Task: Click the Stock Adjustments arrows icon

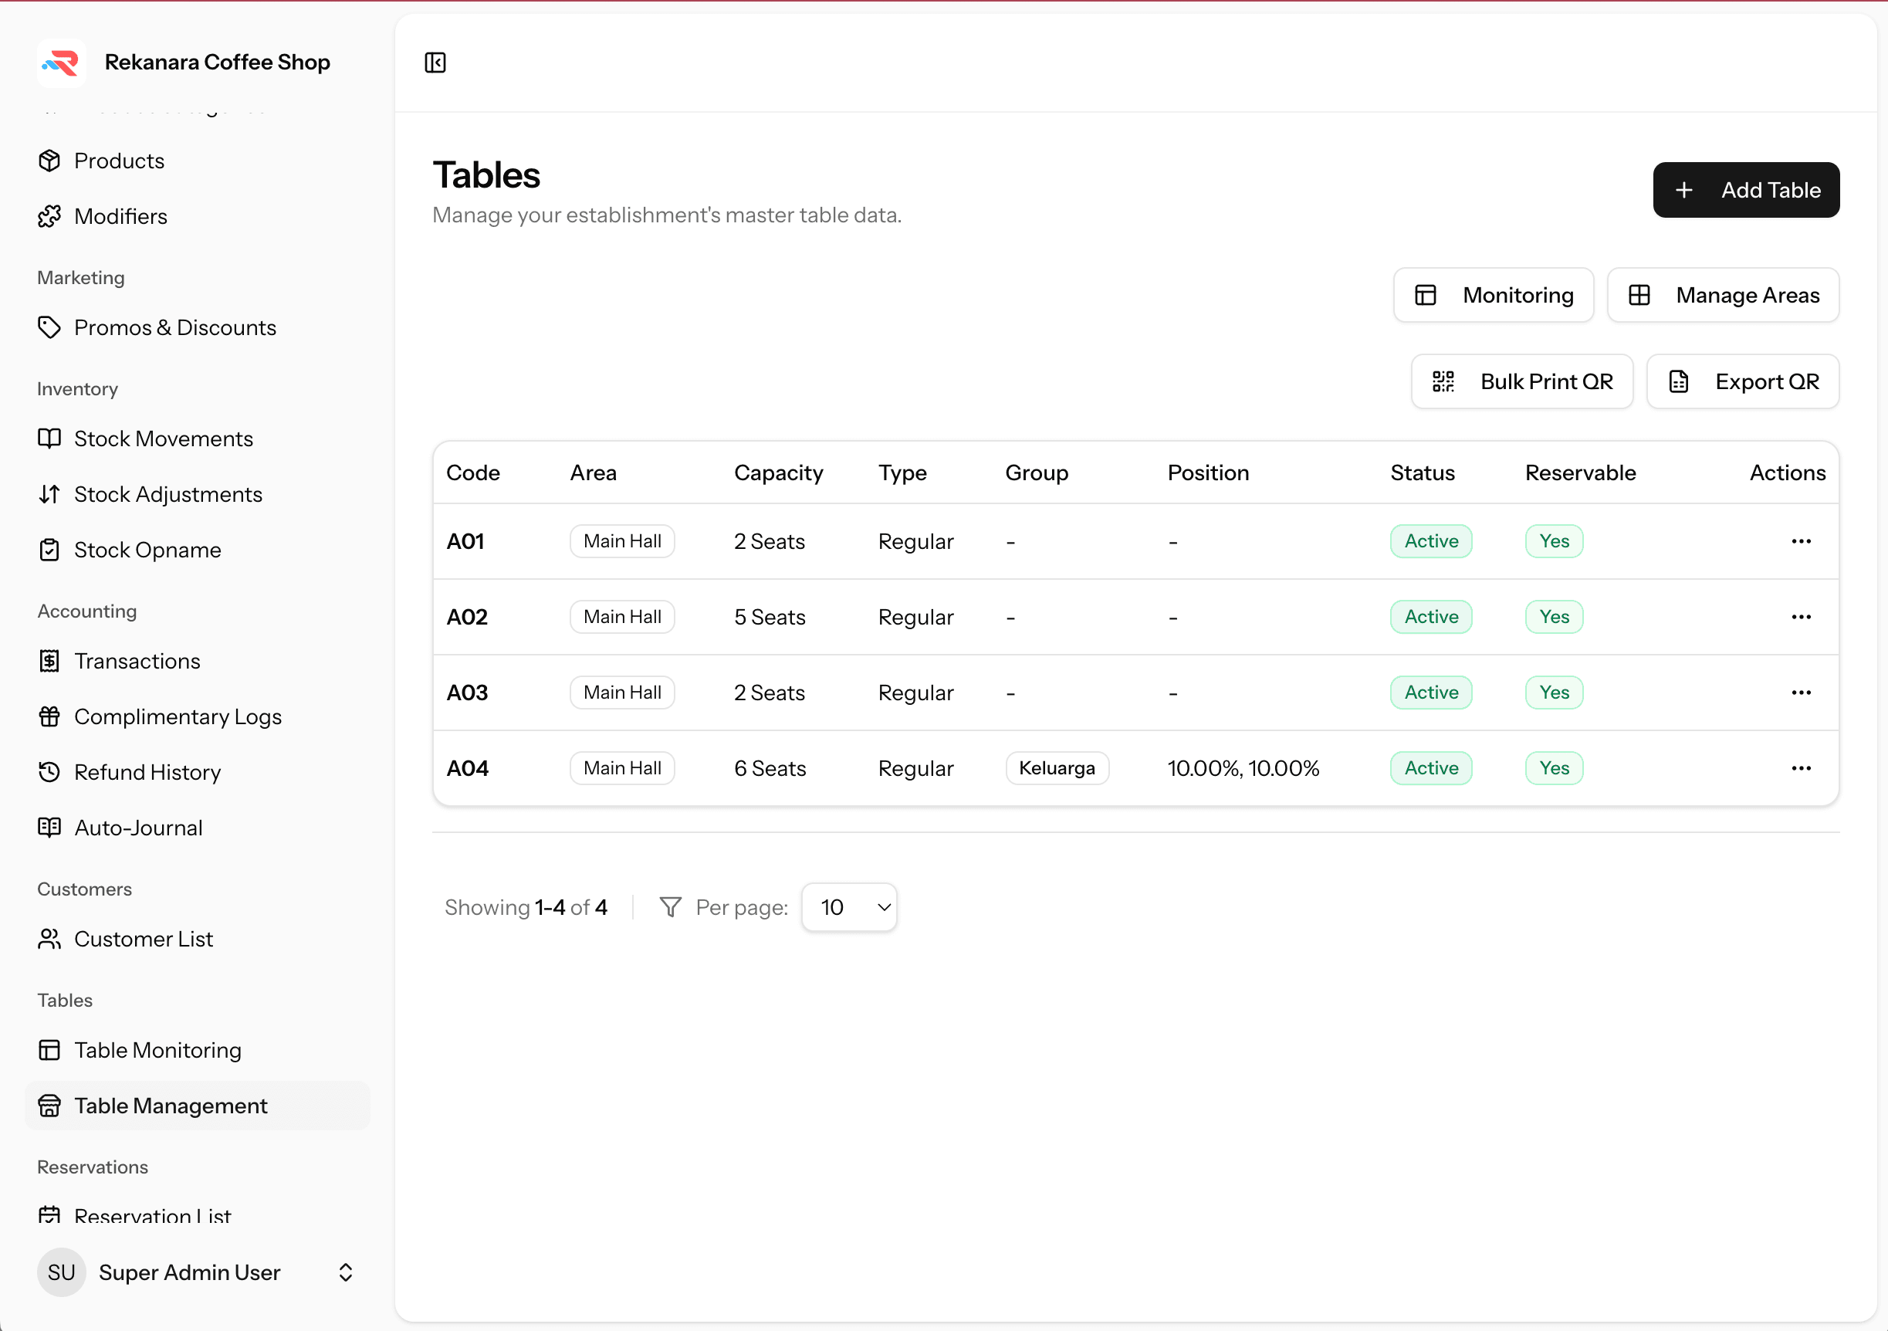Action: pos(49,494)
